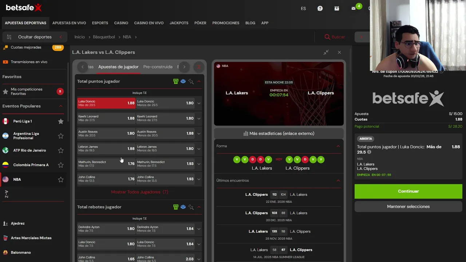Image resolution: width=466 pixels, height=262 pixels.
Task: Click the filter icon beside Ocultar deportes
Action: [x=9, y=37]
